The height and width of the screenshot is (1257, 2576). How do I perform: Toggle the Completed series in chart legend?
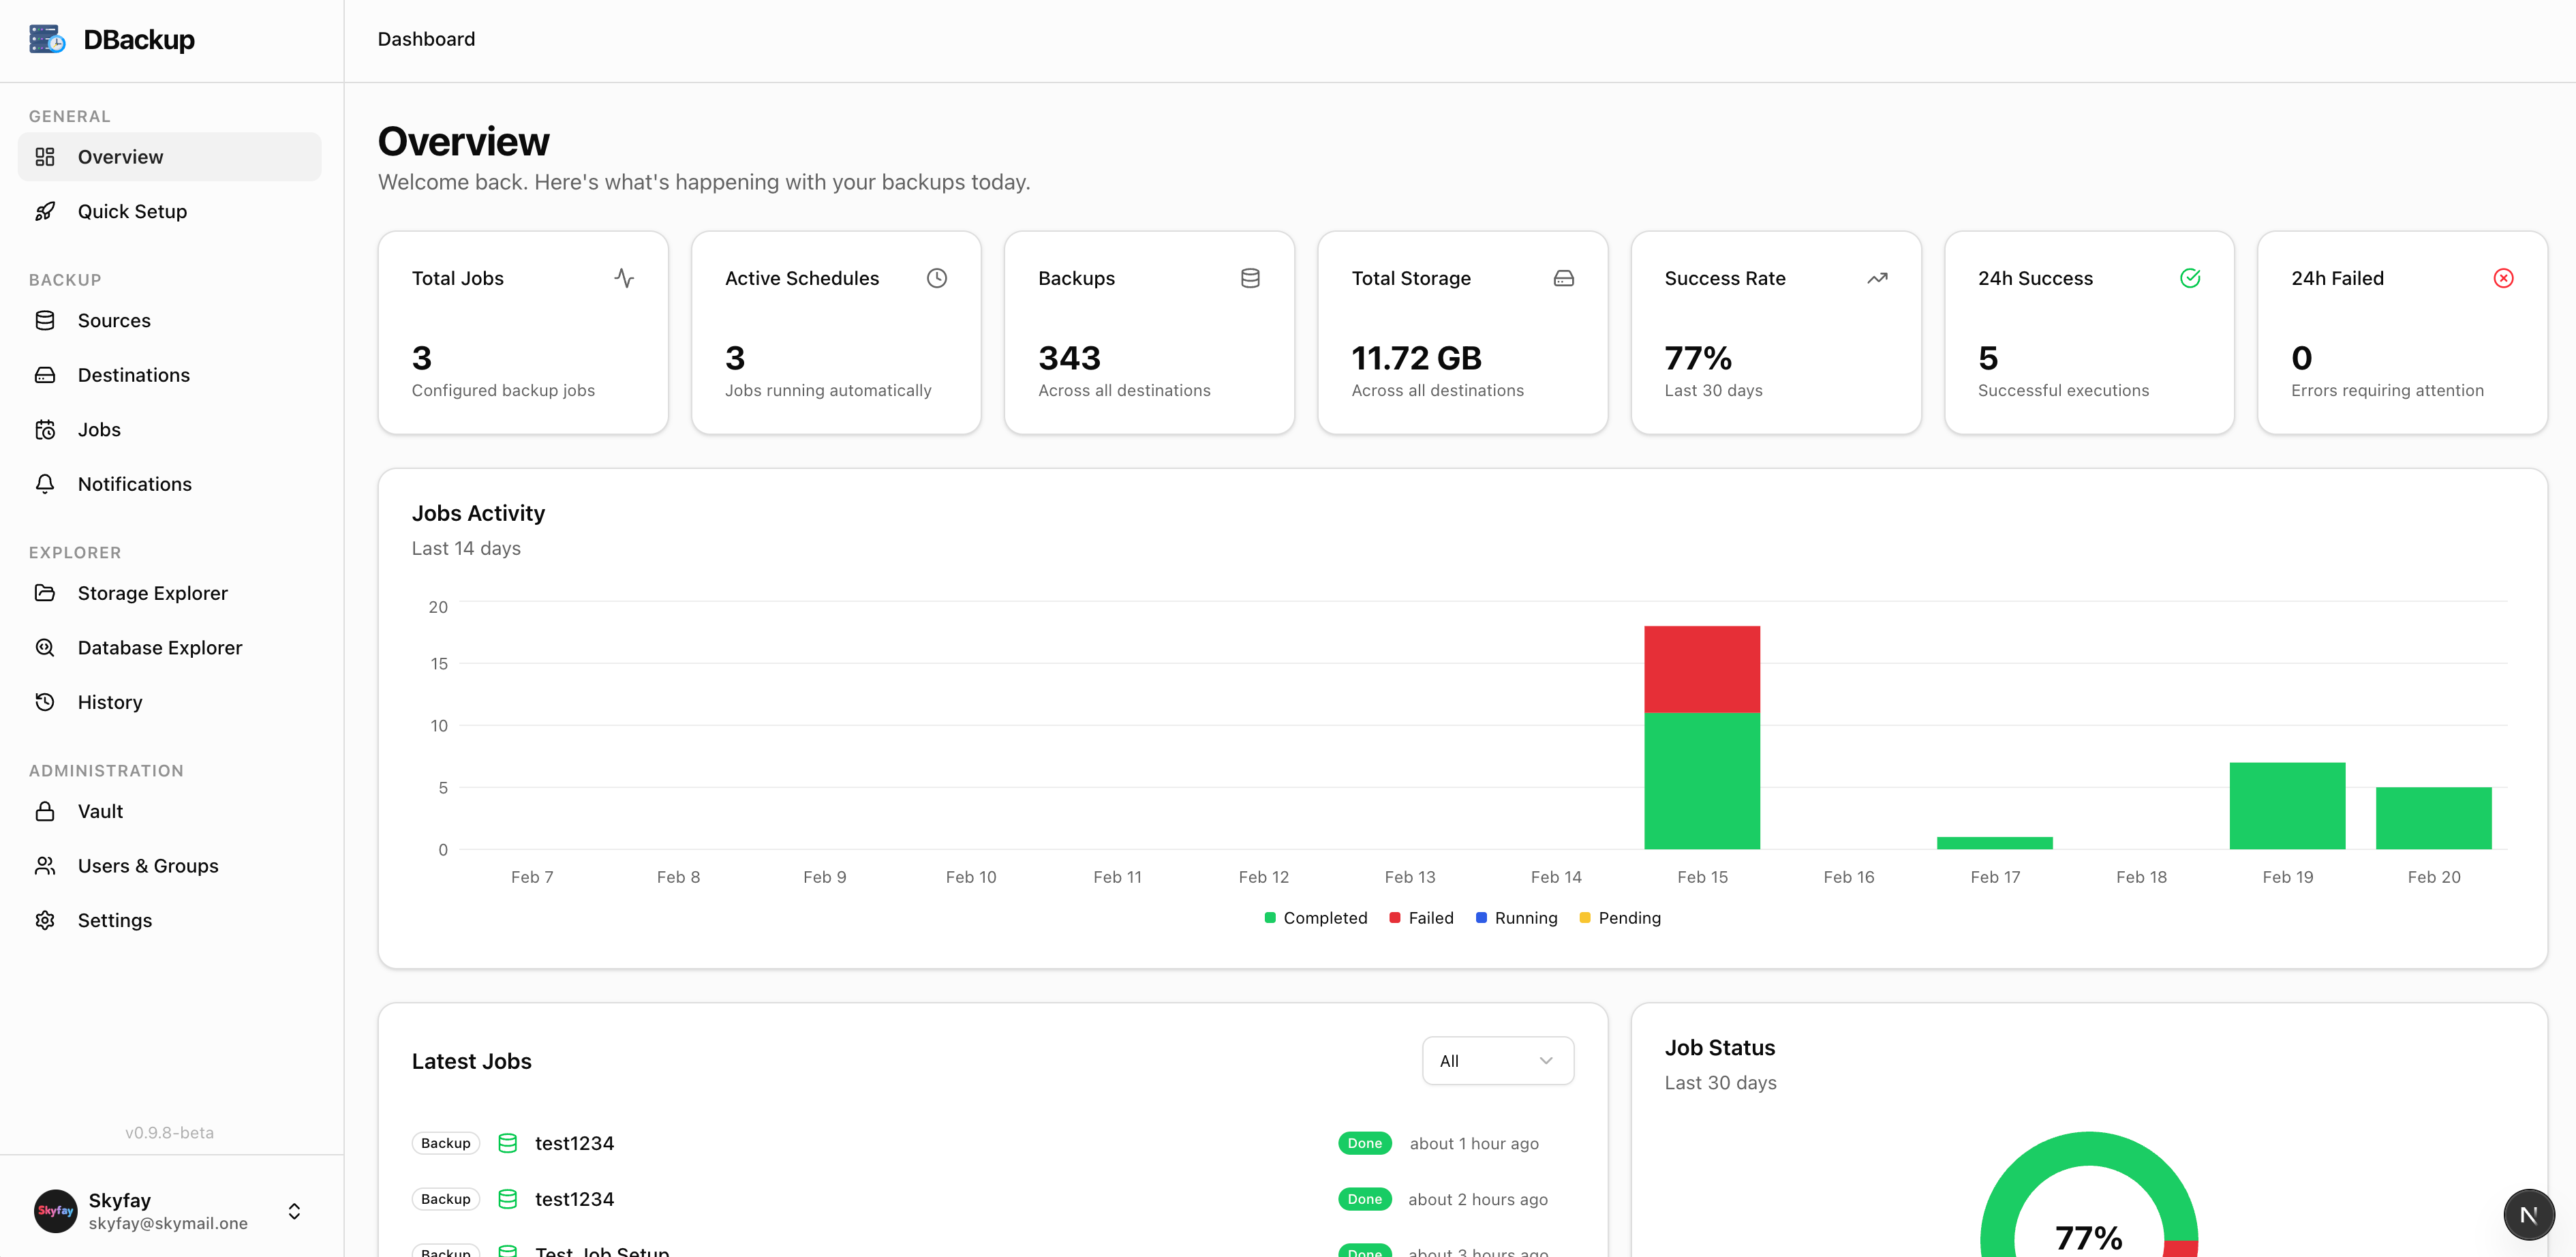[1315, 918]
